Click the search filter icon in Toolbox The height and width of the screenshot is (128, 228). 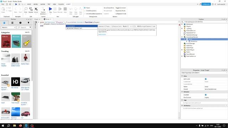point(30,27)
